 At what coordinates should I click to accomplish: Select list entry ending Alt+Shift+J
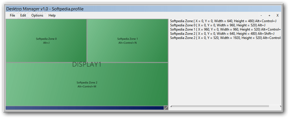click(222, 34)
